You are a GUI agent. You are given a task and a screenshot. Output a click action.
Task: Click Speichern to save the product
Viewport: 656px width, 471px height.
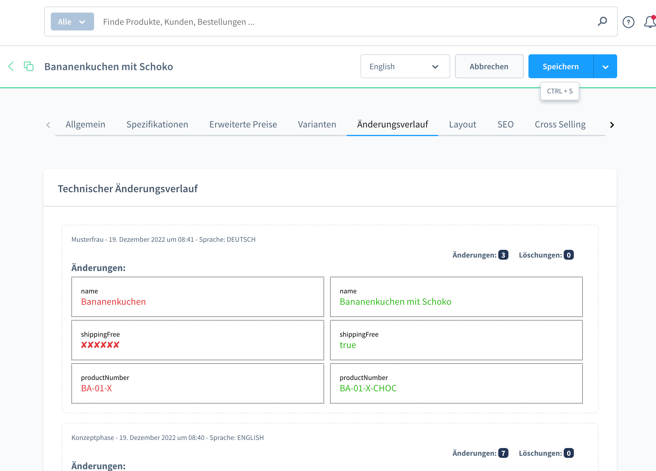pyautogui.click(x=561, y=66)
